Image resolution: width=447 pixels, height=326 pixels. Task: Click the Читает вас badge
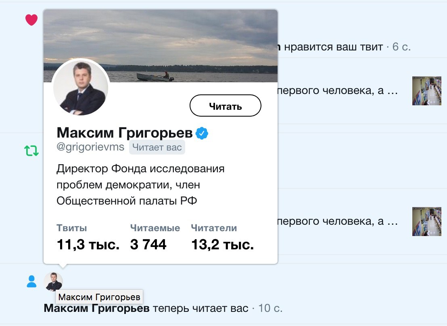click(x=157, y=148)
